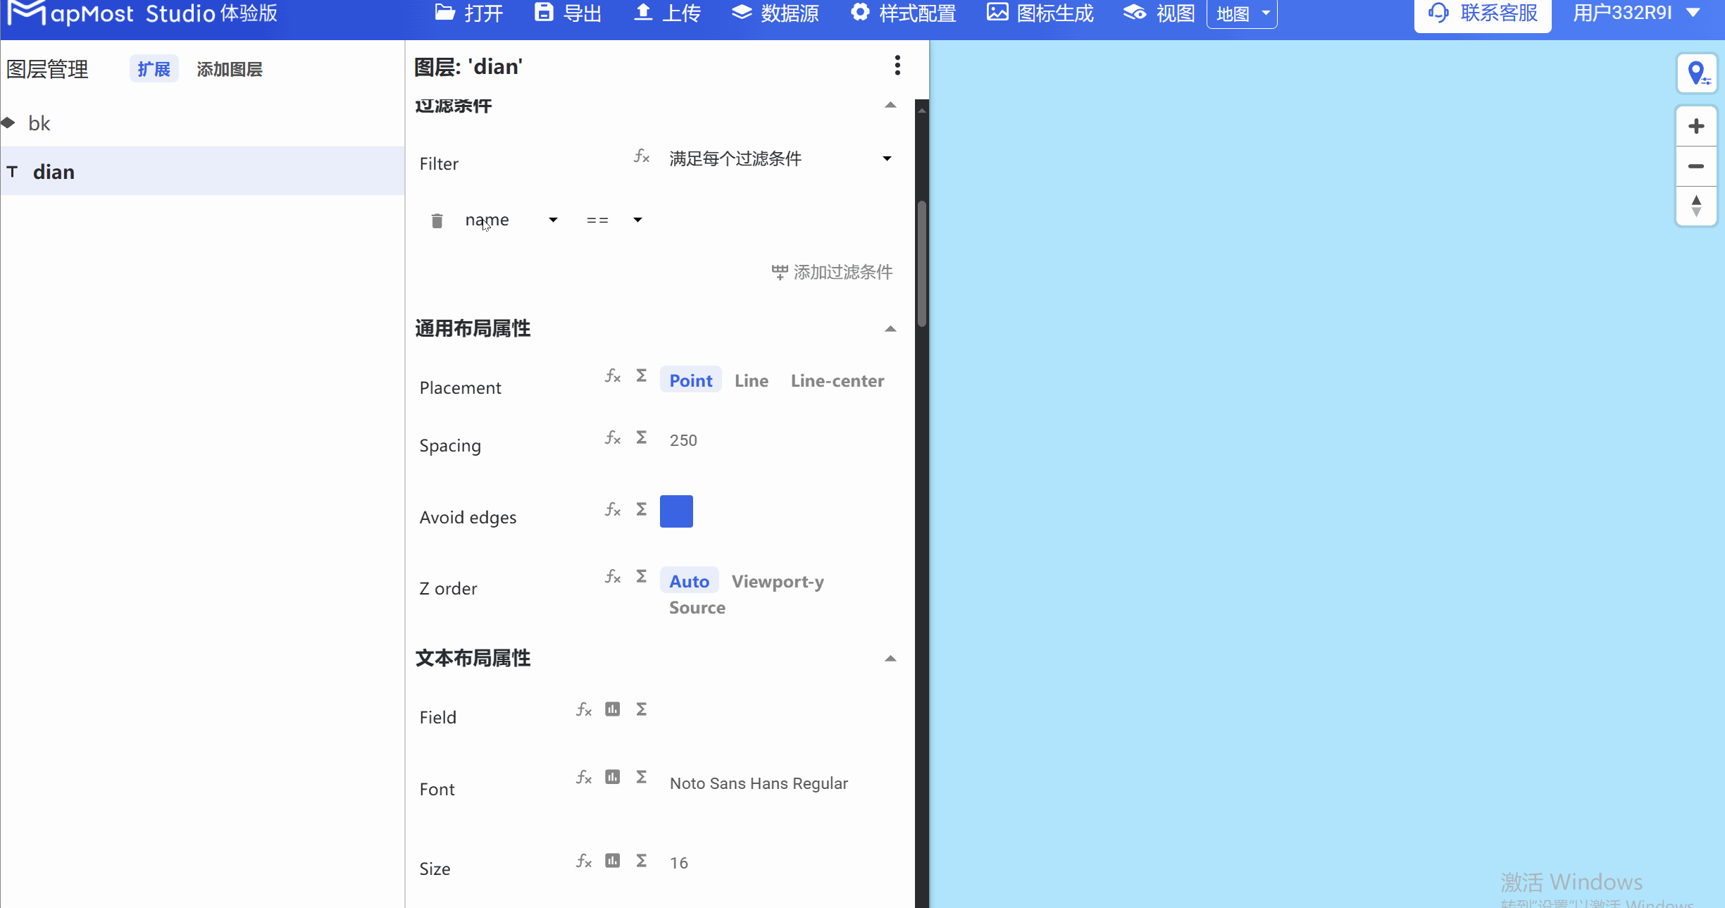
Task: Open the 地图 dropdown
Action: pos(1242,13)
